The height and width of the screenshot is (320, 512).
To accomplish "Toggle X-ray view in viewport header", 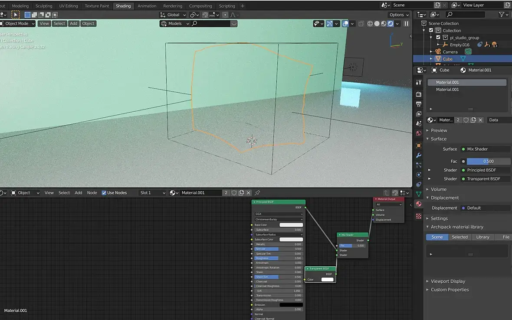I will pos(361,24).
